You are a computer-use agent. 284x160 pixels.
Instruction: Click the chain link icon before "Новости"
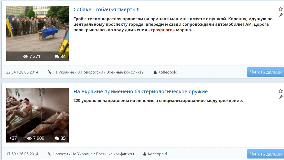[x=49, y=154]
